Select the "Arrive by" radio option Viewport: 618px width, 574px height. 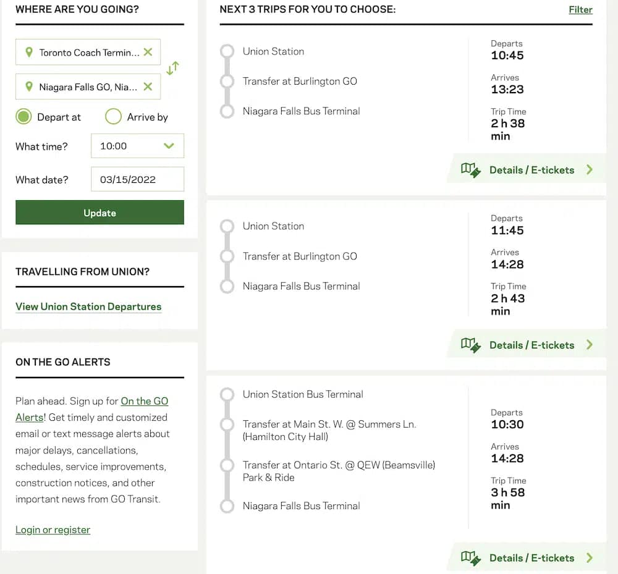click(x=113, y=117)
